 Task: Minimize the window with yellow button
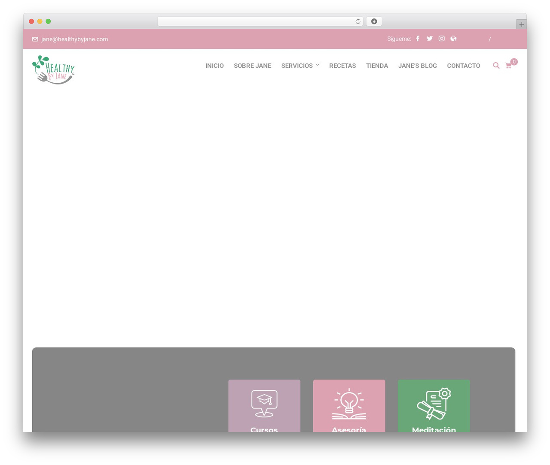(40, 21)
